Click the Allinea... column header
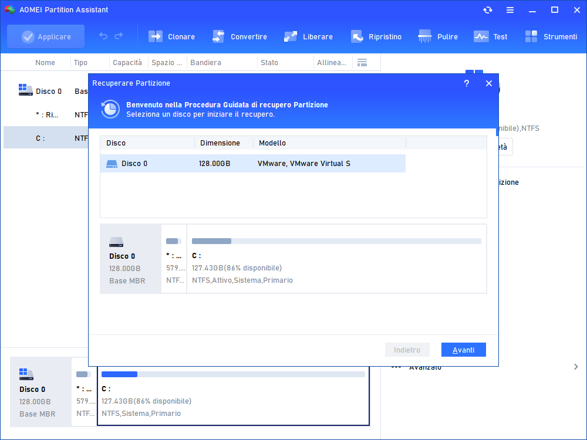This screenshot has width=587, height=440. pos(332,63)
